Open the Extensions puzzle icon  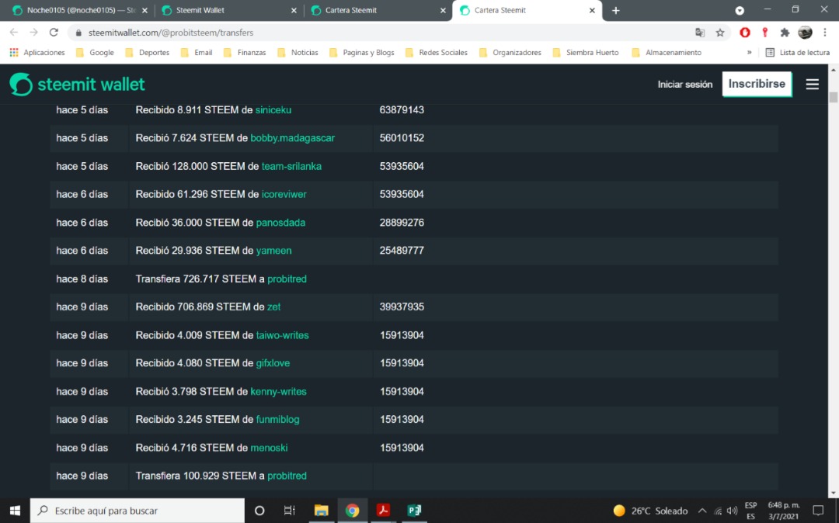tap(785, 33)
